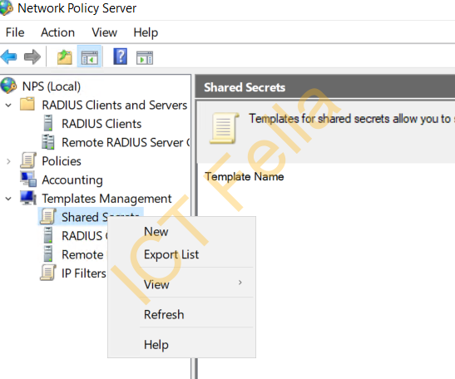This screenshot has height=379, width=455.
Task: Collapse the Templates Management node
Action: click(x=8, y=199)
